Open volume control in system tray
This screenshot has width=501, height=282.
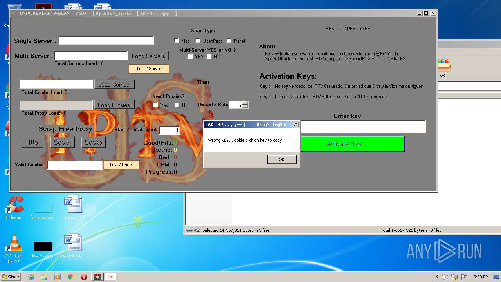pyautogui.click(x=445, y=277)
